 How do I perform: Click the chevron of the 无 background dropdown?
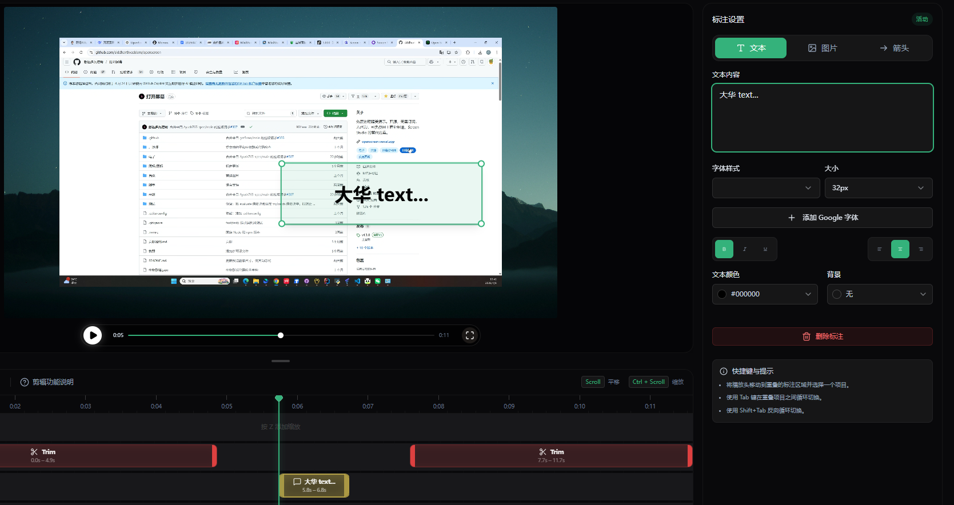click(923, 294)
